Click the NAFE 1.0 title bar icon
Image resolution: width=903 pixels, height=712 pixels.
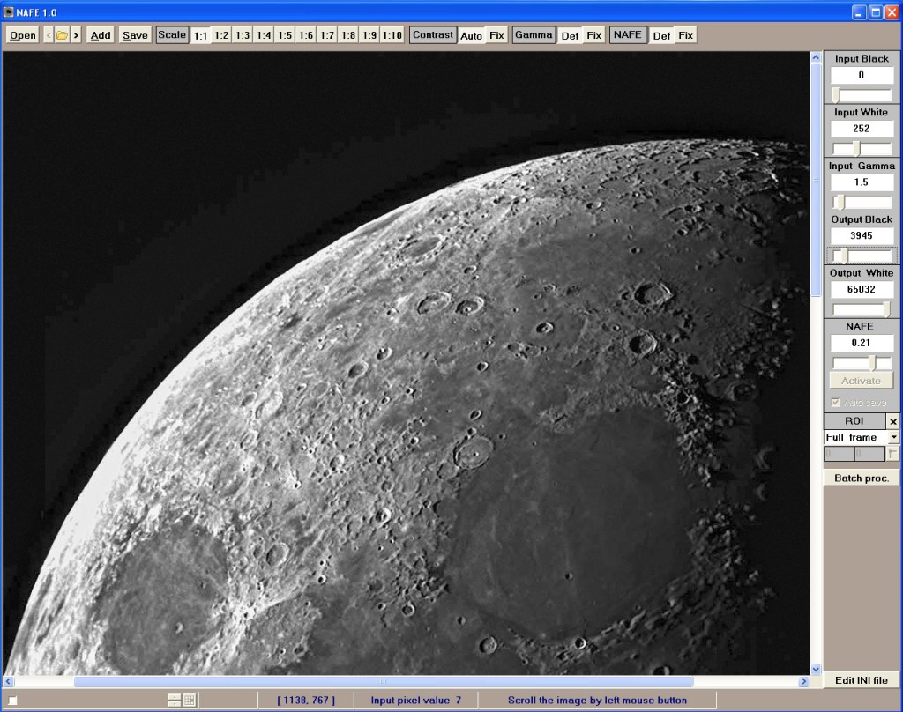tap(8, 12)
